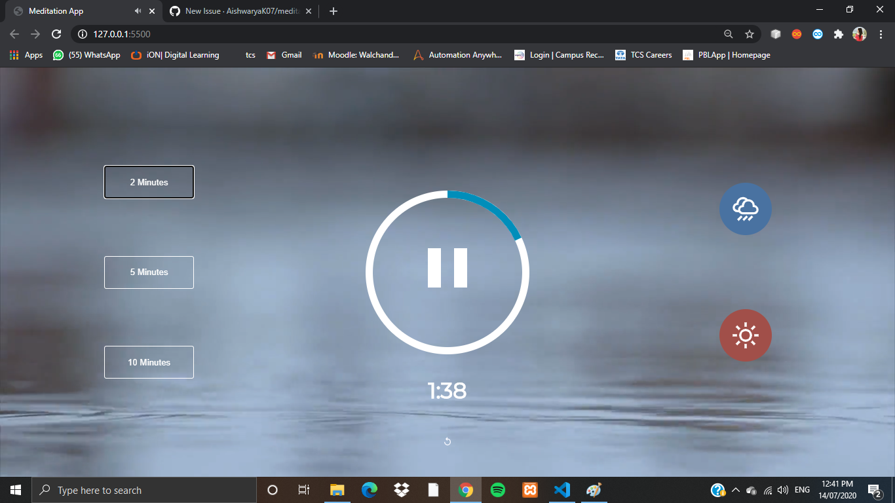
Task: Mute the system volume in tray
Action: 782,489
